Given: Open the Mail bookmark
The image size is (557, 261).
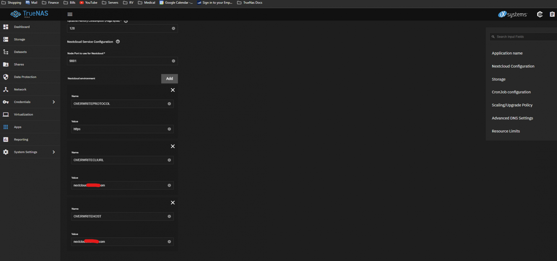Looking at the screenshot, I should pyautogui.click(x=32, y=3).
